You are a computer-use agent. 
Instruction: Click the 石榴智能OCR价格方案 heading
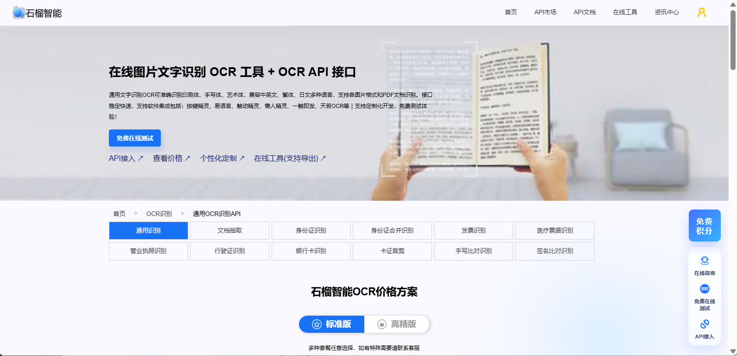point(364,292)
